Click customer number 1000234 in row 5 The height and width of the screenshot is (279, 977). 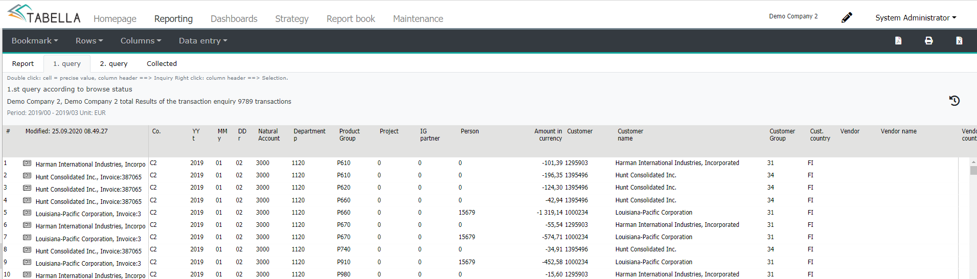click(576, 213)
